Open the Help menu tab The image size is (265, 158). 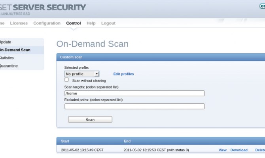coord(91,23)
